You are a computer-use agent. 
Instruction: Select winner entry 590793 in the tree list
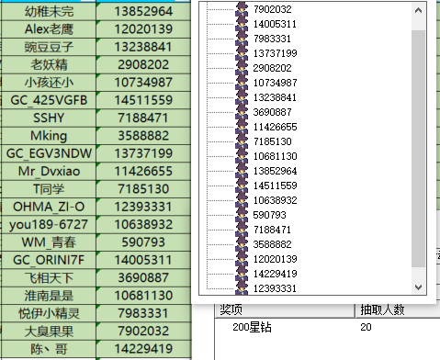coord(269,215)
